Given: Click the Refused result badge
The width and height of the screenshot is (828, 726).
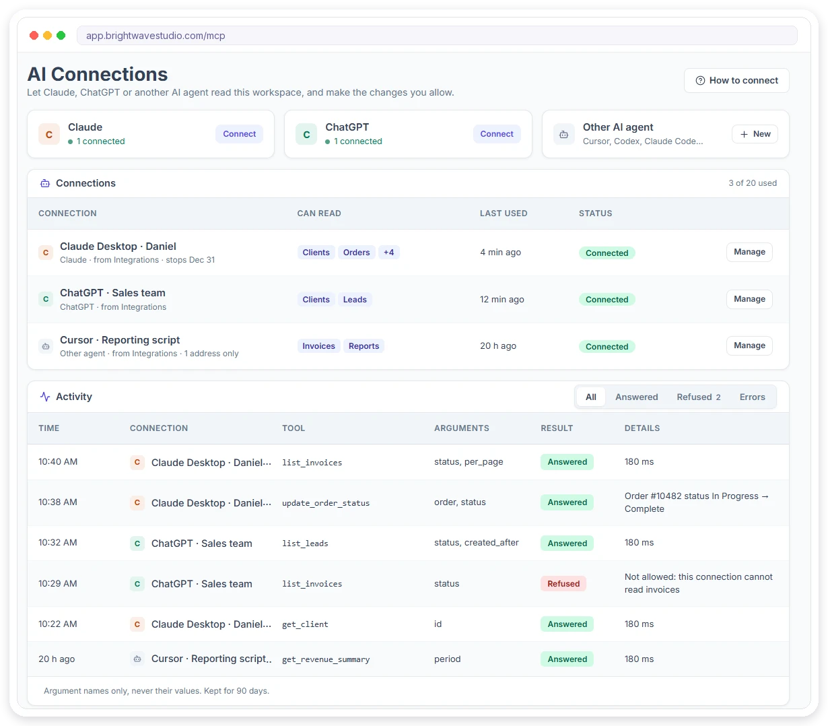Looking at the screenshot, I should click(x=563, y=584).
